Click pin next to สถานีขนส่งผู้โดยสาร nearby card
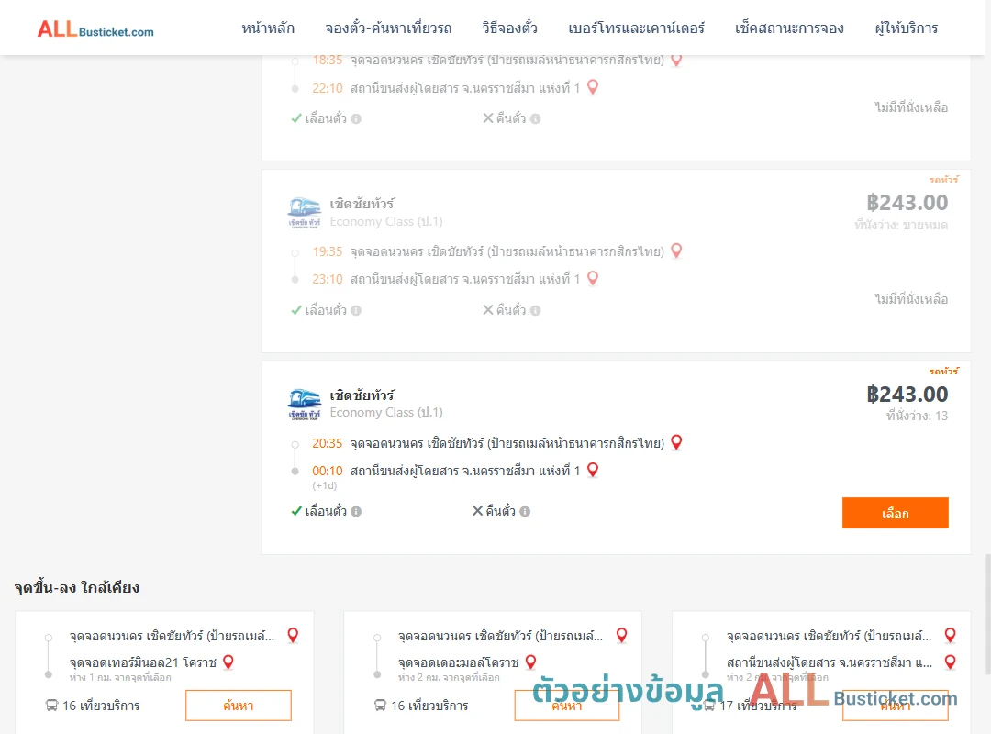 coord(950,662)
